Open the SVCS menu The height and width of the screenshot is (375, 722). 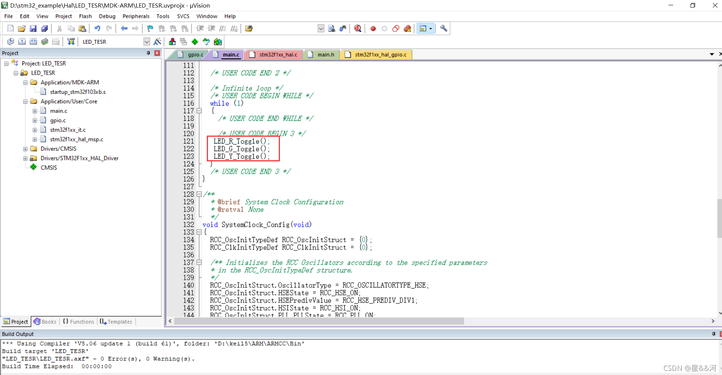[x=183, y=16]
